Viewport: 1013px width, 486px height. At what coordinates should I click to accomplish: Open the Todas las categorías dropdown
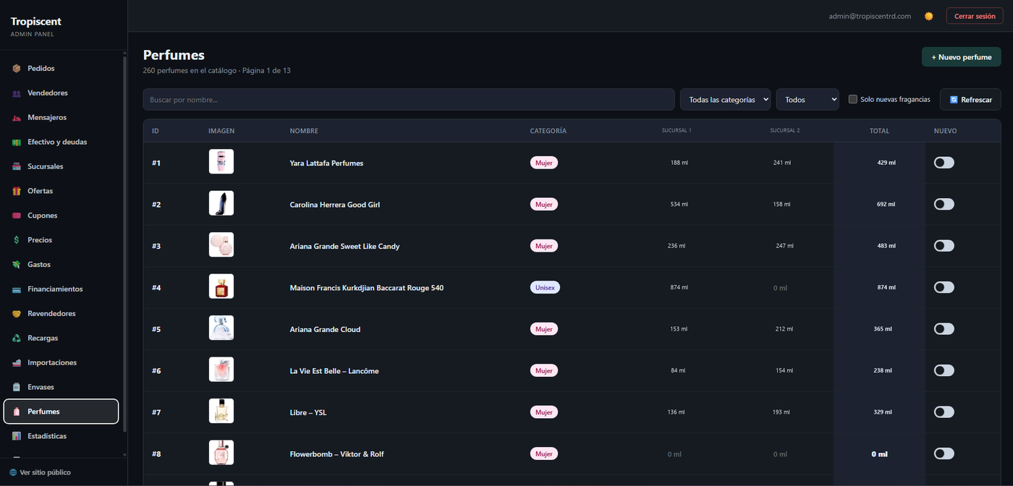726,100
